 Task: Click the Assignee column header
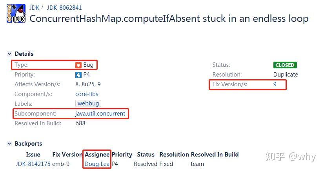tap(97, 155)
